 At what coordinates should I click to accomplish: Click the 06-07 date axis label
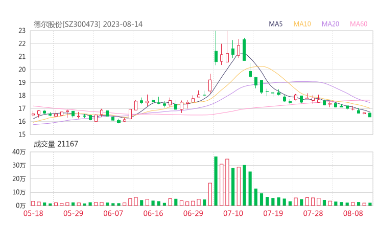click(x=113, y=213)
